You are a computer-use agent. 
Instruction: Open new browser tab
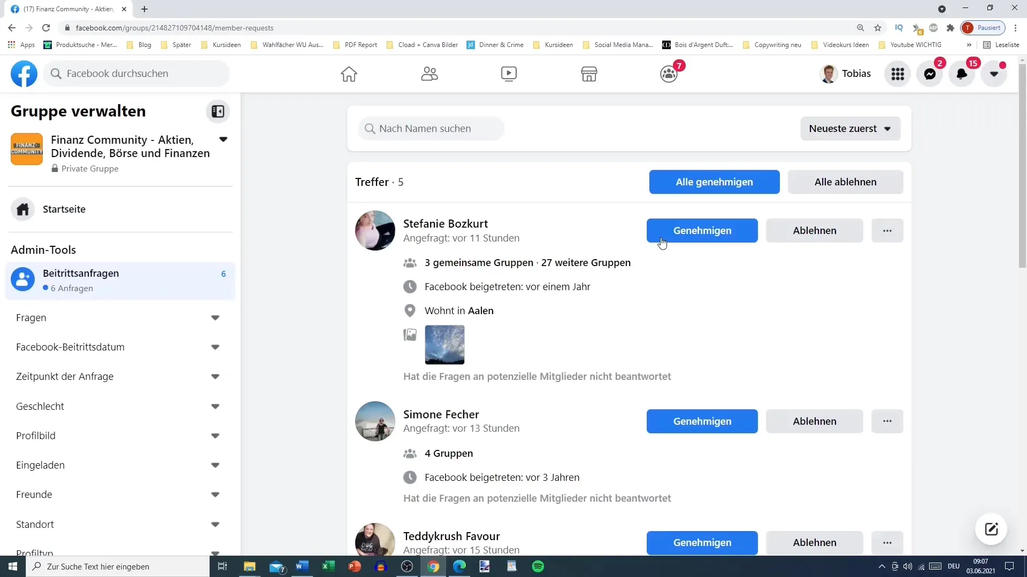pyautogui.click(x=144, y=9)
